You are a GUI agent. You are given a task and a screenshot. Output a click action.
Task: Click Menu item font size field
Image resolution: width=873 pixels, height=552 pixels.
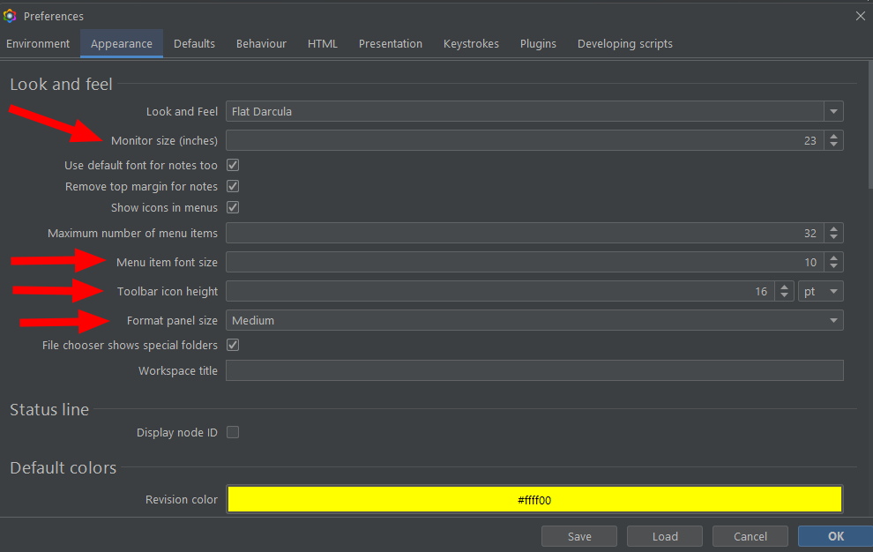(x=525, y=263)
